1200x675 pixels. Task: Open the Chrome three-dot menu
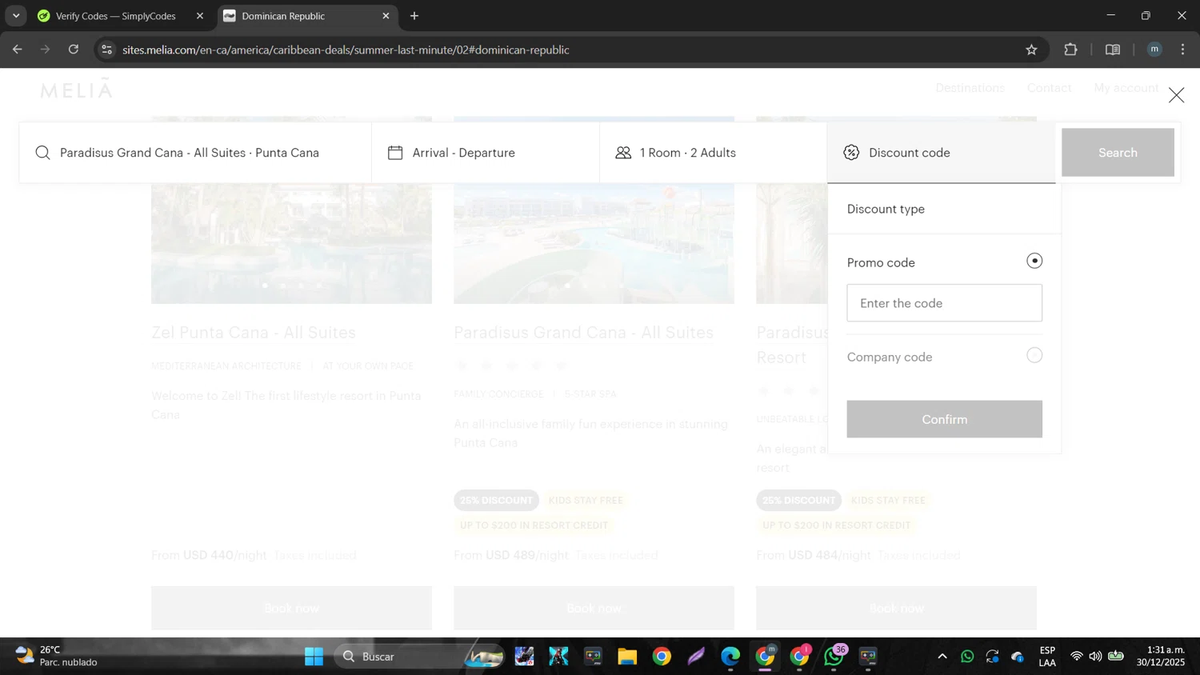click(x=1182, y=50)
